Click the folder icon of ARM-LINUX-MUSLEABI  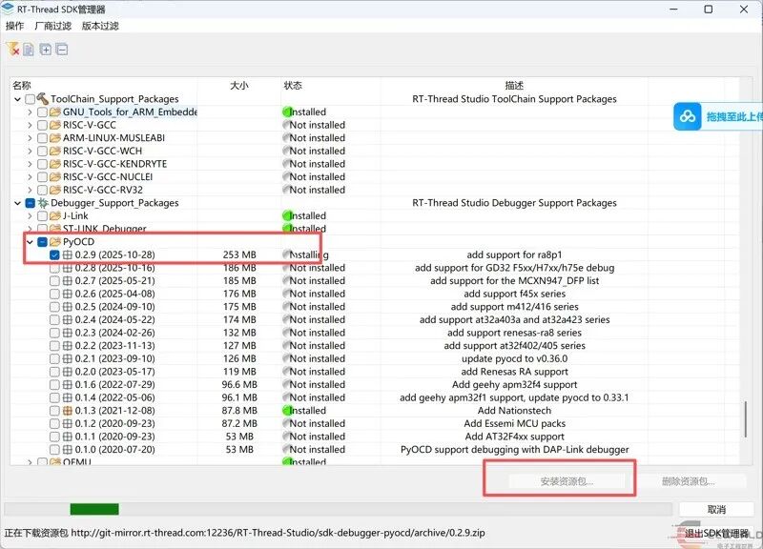[x=55, y=137]
